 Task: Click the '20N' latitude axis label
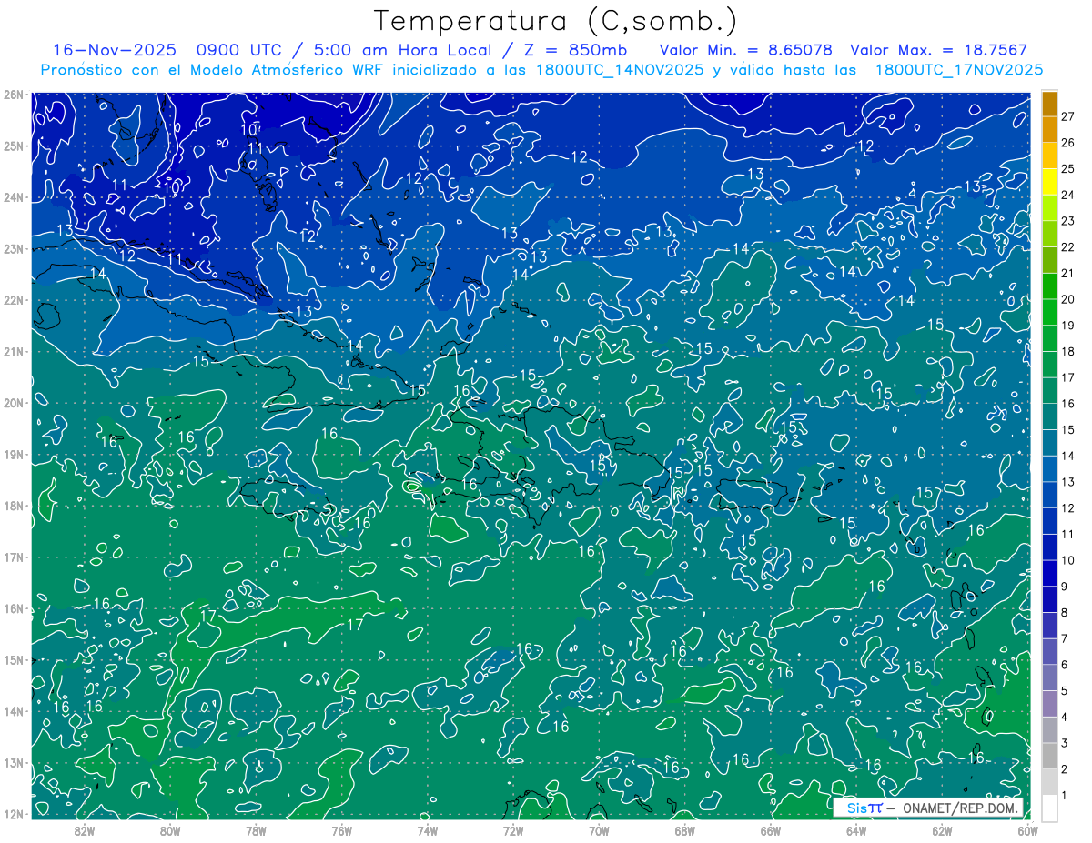pos(13,403)
